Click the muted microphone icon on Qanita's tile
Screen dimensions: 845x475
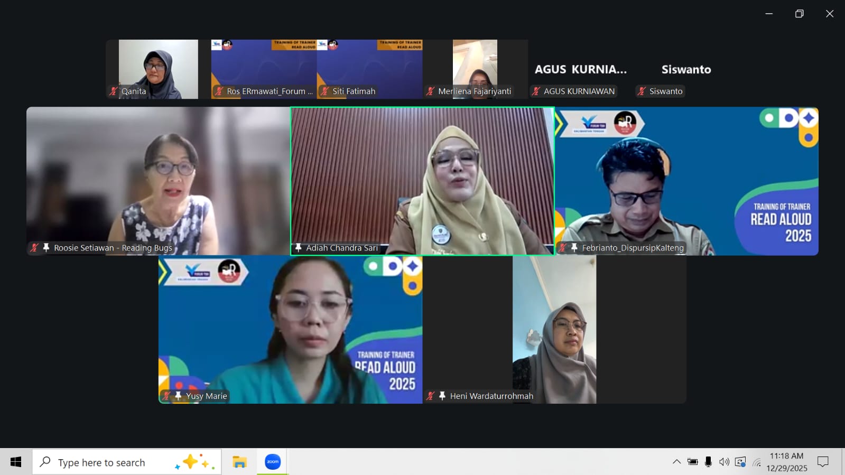pos(113,91)
